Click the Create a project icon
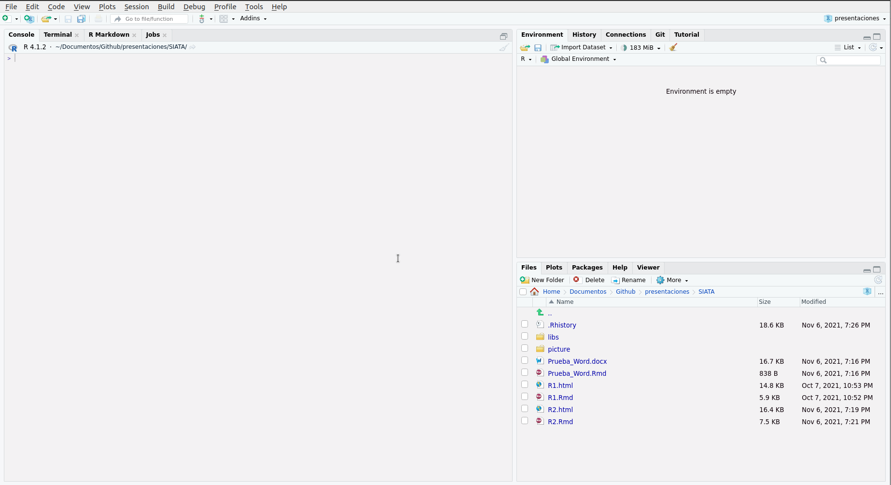The height and width of the screenshot is (485, 891). [x=29, y=18]
